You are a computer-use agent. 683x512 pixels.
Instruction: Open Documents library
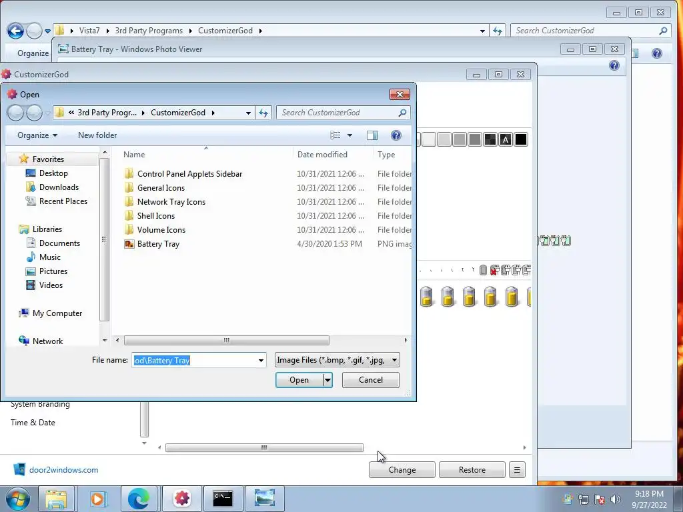click(59, 243)
